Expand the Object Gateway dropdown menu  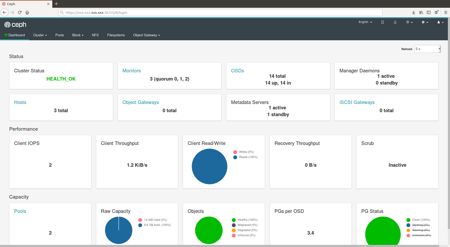[147, 35]
